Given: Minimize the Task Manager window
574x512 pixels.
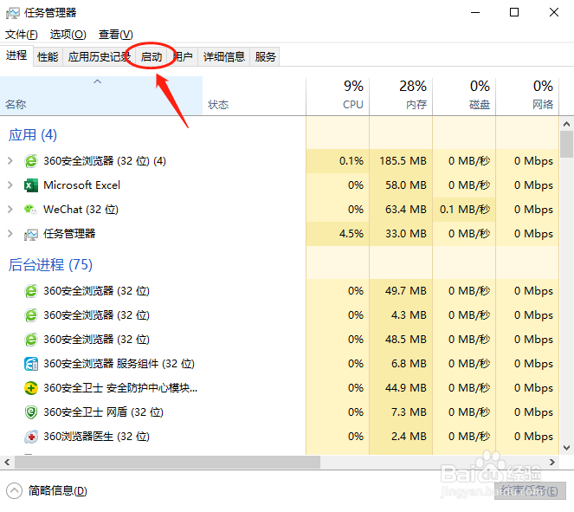Looking at the screenshot, I should pyautogui.click(x=475, y=12).
